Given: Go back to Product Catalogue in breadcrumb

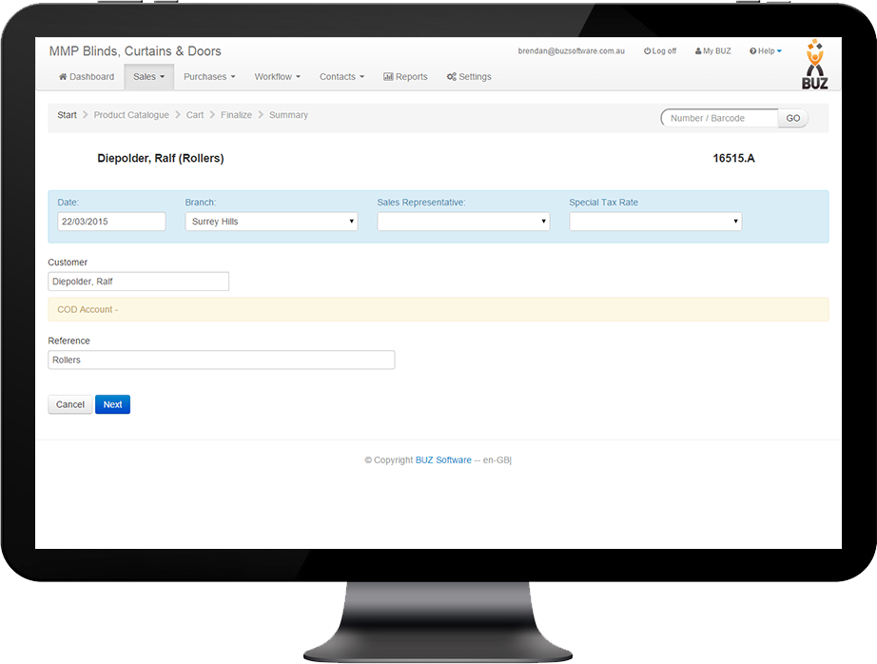Looking at the screenshot, I should click(x=131, y=114).
